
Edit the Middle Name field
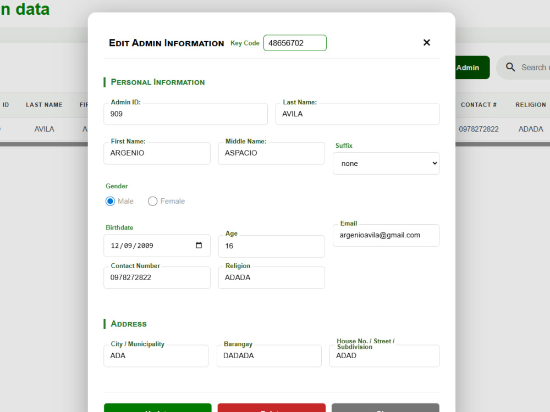click(x=272, y=153)
